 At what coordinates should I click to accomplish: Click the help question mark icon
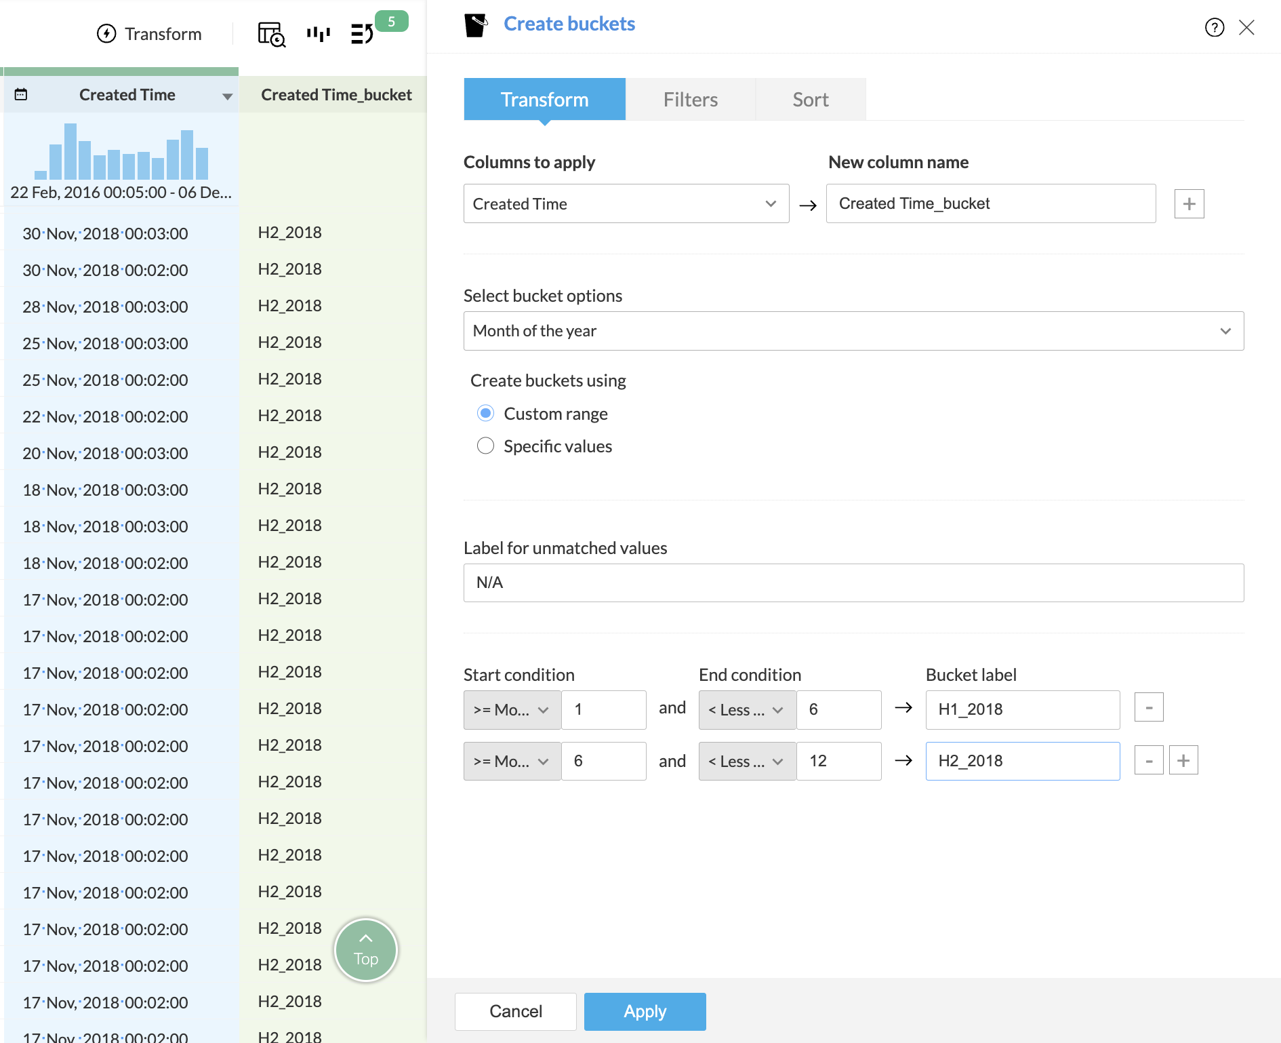1214,28
